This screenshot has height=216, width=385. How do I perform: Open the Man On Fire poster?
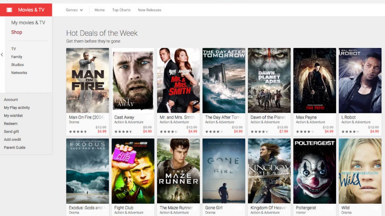88,80
